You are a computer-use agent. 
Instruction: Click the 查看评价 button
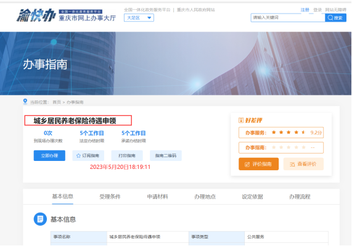click(303, 164)
